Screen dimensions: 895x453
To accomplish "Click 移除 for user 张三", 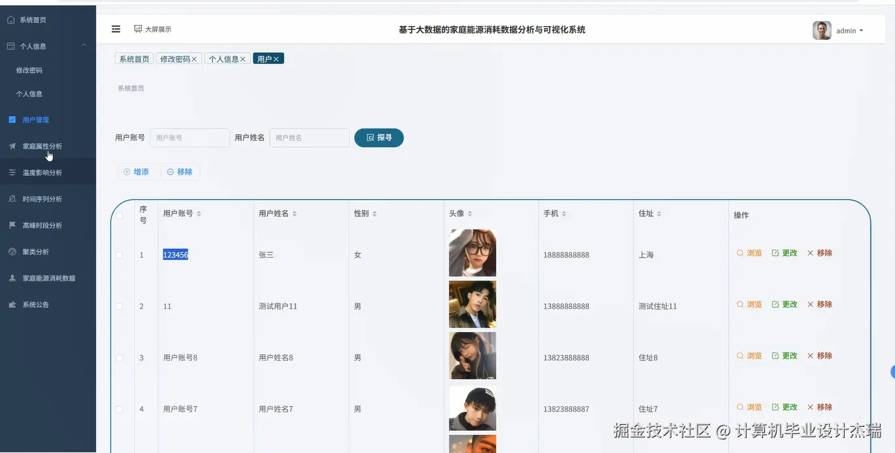I will point(820,253).
